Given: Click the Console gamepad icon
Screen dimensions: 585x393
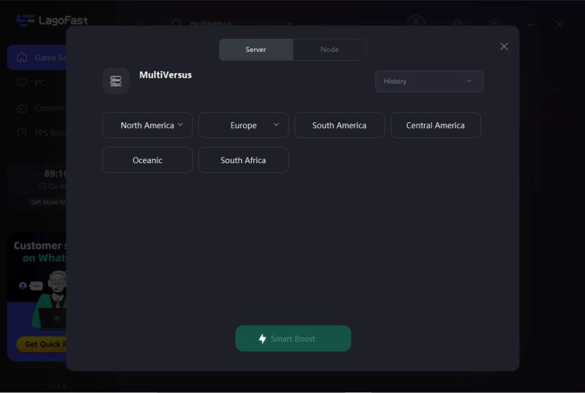Looking at the screenshot, I should [x=22, y=108].
